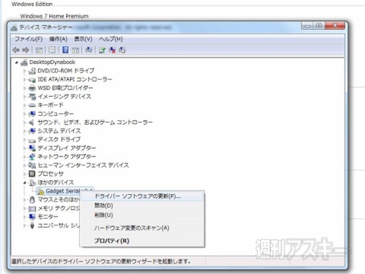Expand the プロセッサ category
The height and width of the screenshot is (274, 365).
(25, 174)
